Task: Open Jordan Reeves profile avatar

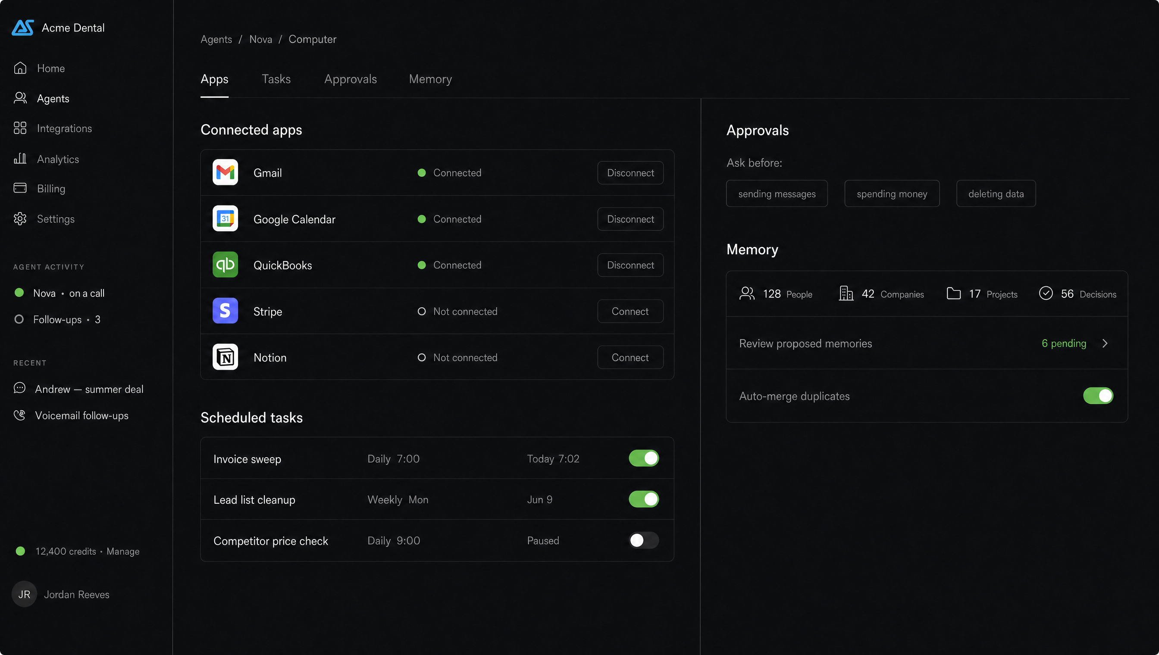Action: (x=24, y=594)
